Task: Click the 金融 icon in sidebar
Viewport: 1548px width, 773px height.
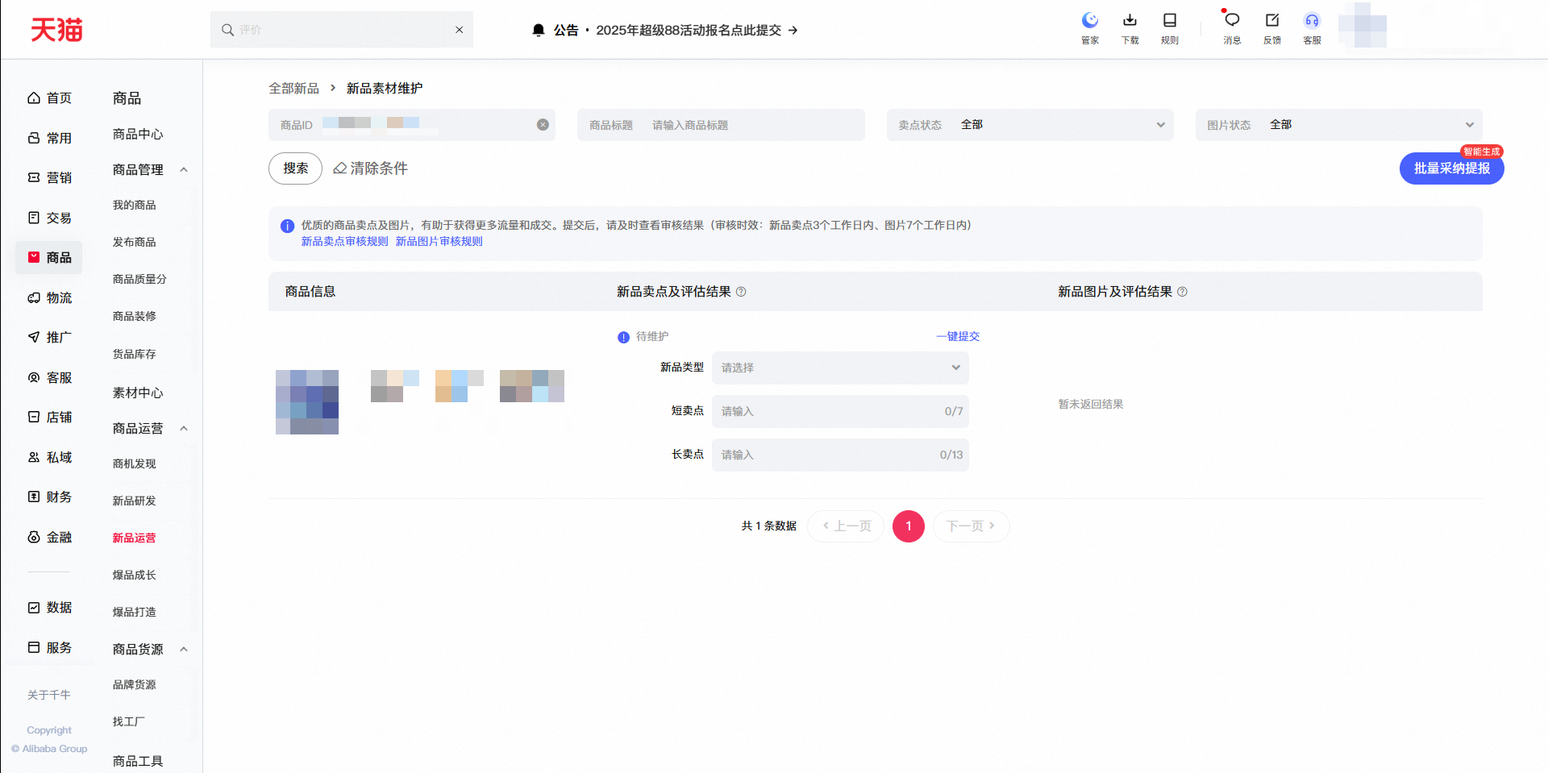Action: (x=34, y=537)
